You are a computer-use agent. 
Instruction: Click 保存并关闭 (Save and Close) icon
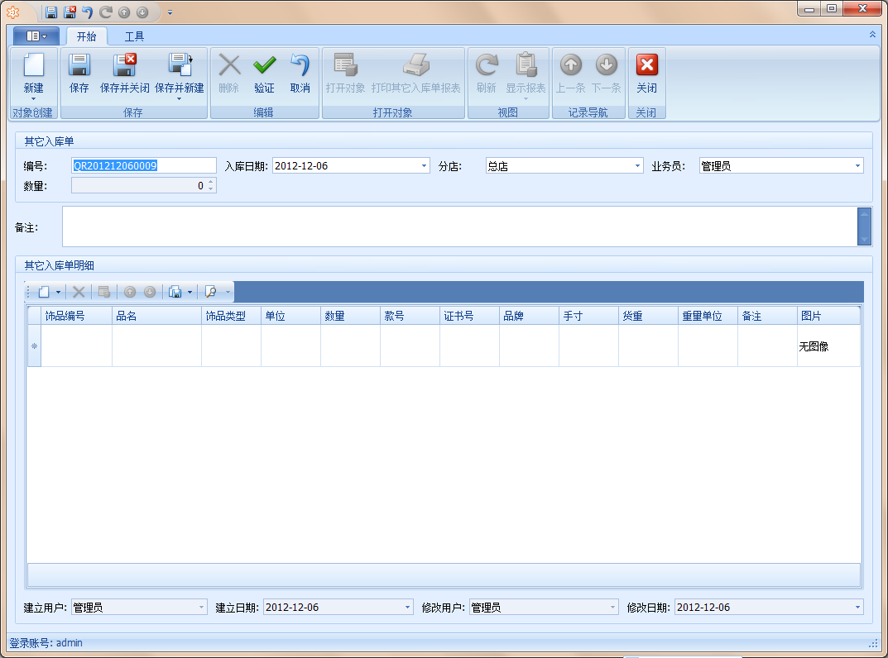point(125,65)
